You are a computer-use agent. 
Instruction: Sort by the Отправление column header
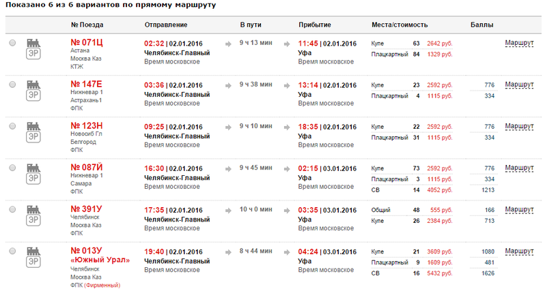coord(166,25)
